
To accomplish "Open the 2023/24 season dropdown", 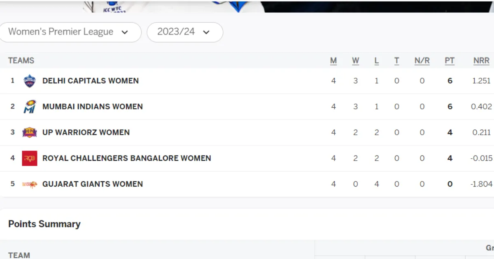I will (185, 32).
